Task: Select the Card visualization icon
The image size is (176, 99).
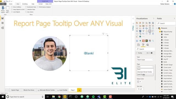Action: pos(150,31)
